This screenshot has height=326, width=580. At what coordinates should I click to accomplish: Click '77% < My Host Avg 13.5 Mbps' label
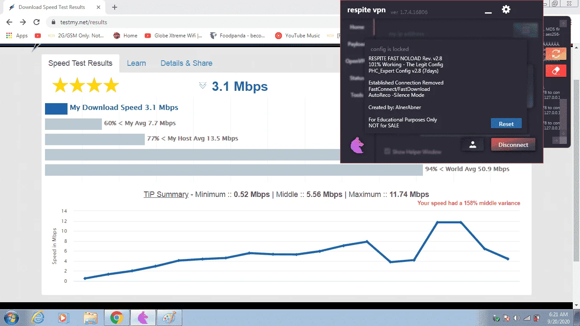tap(192, 138)
